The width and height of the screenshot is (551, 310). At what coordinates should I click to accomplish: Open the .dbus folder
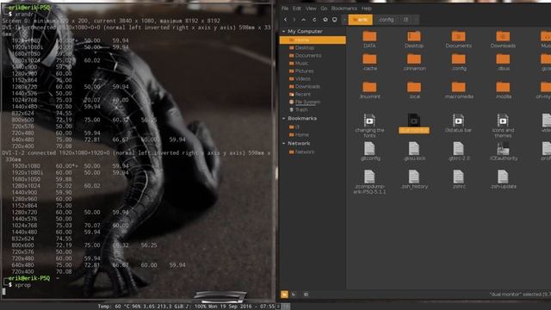click(x=503, y=62)
